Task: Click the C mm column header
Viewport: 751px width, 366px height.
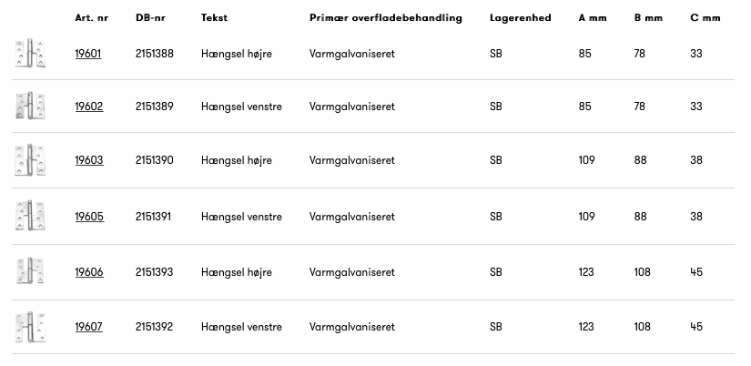Action: (x=705, y=18)
